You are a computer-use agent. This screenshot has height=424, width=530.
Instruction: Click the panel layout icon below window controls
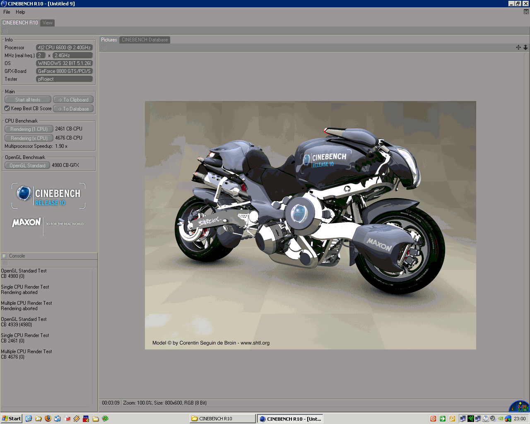tap(526, 12)
